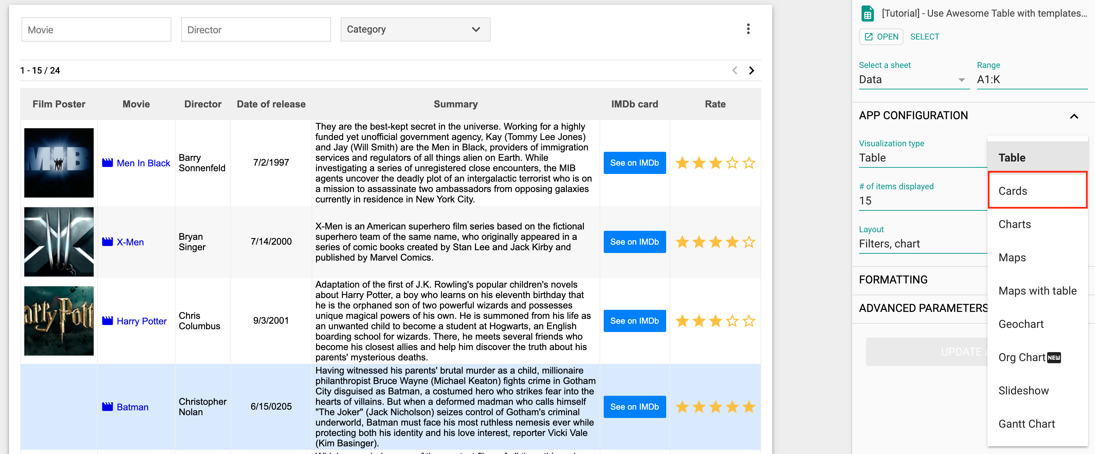Click the fifth star in Men In Black rating

[x=749, y=163]
